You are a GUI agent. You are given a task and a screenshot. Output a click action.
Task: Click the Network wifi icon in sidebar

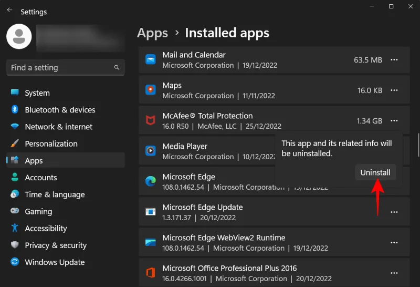(15, 126)
